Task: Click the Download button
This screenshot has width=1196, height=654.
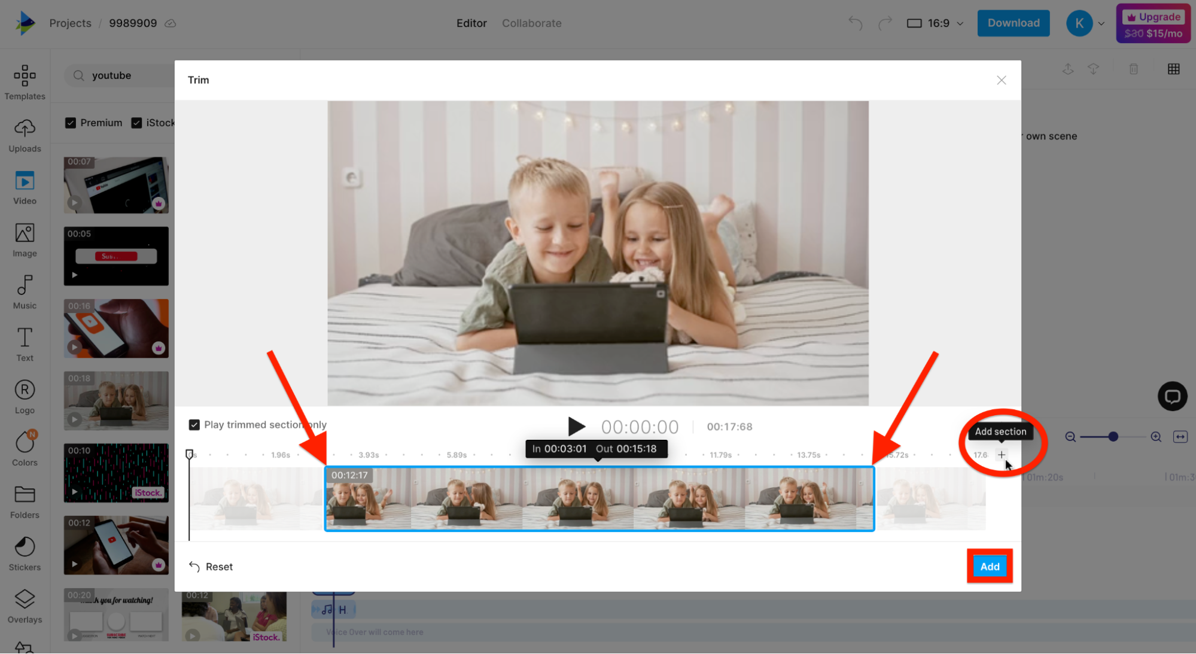Action: 1013,23
